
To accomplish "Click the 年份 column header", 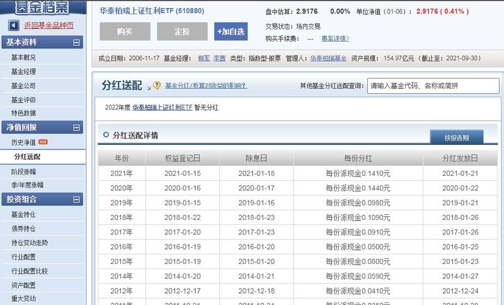I will coord(122,158).
